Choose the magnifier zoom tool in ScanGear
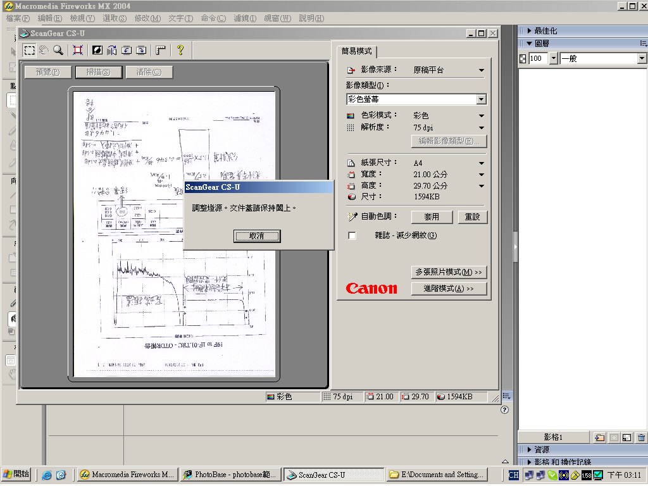 tap(58, 51)
